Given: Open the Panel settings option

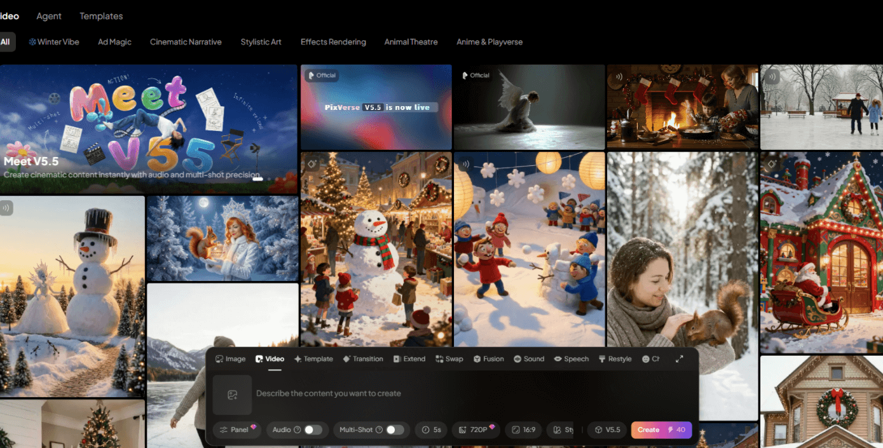Looking at the screenshot, I should coord(236,430).
